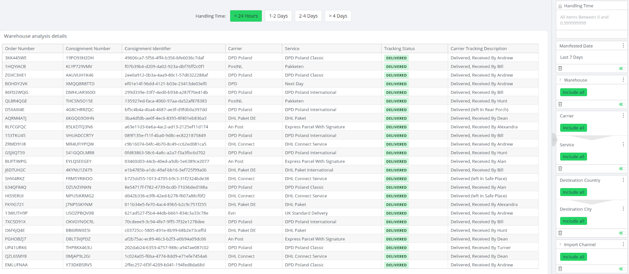Expand the Import Channel filter chevron
629x274 pixels.
(x=560, y=245)
